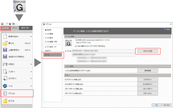Select リソース in the options list
The width and height of the screenshot is (173, 108).
click(x=53, y=55)
